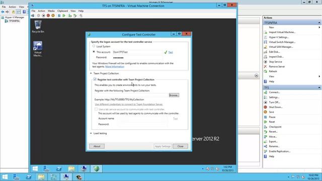Collapse the TFS actions group

pyautogui.click(x=319, y=87)
